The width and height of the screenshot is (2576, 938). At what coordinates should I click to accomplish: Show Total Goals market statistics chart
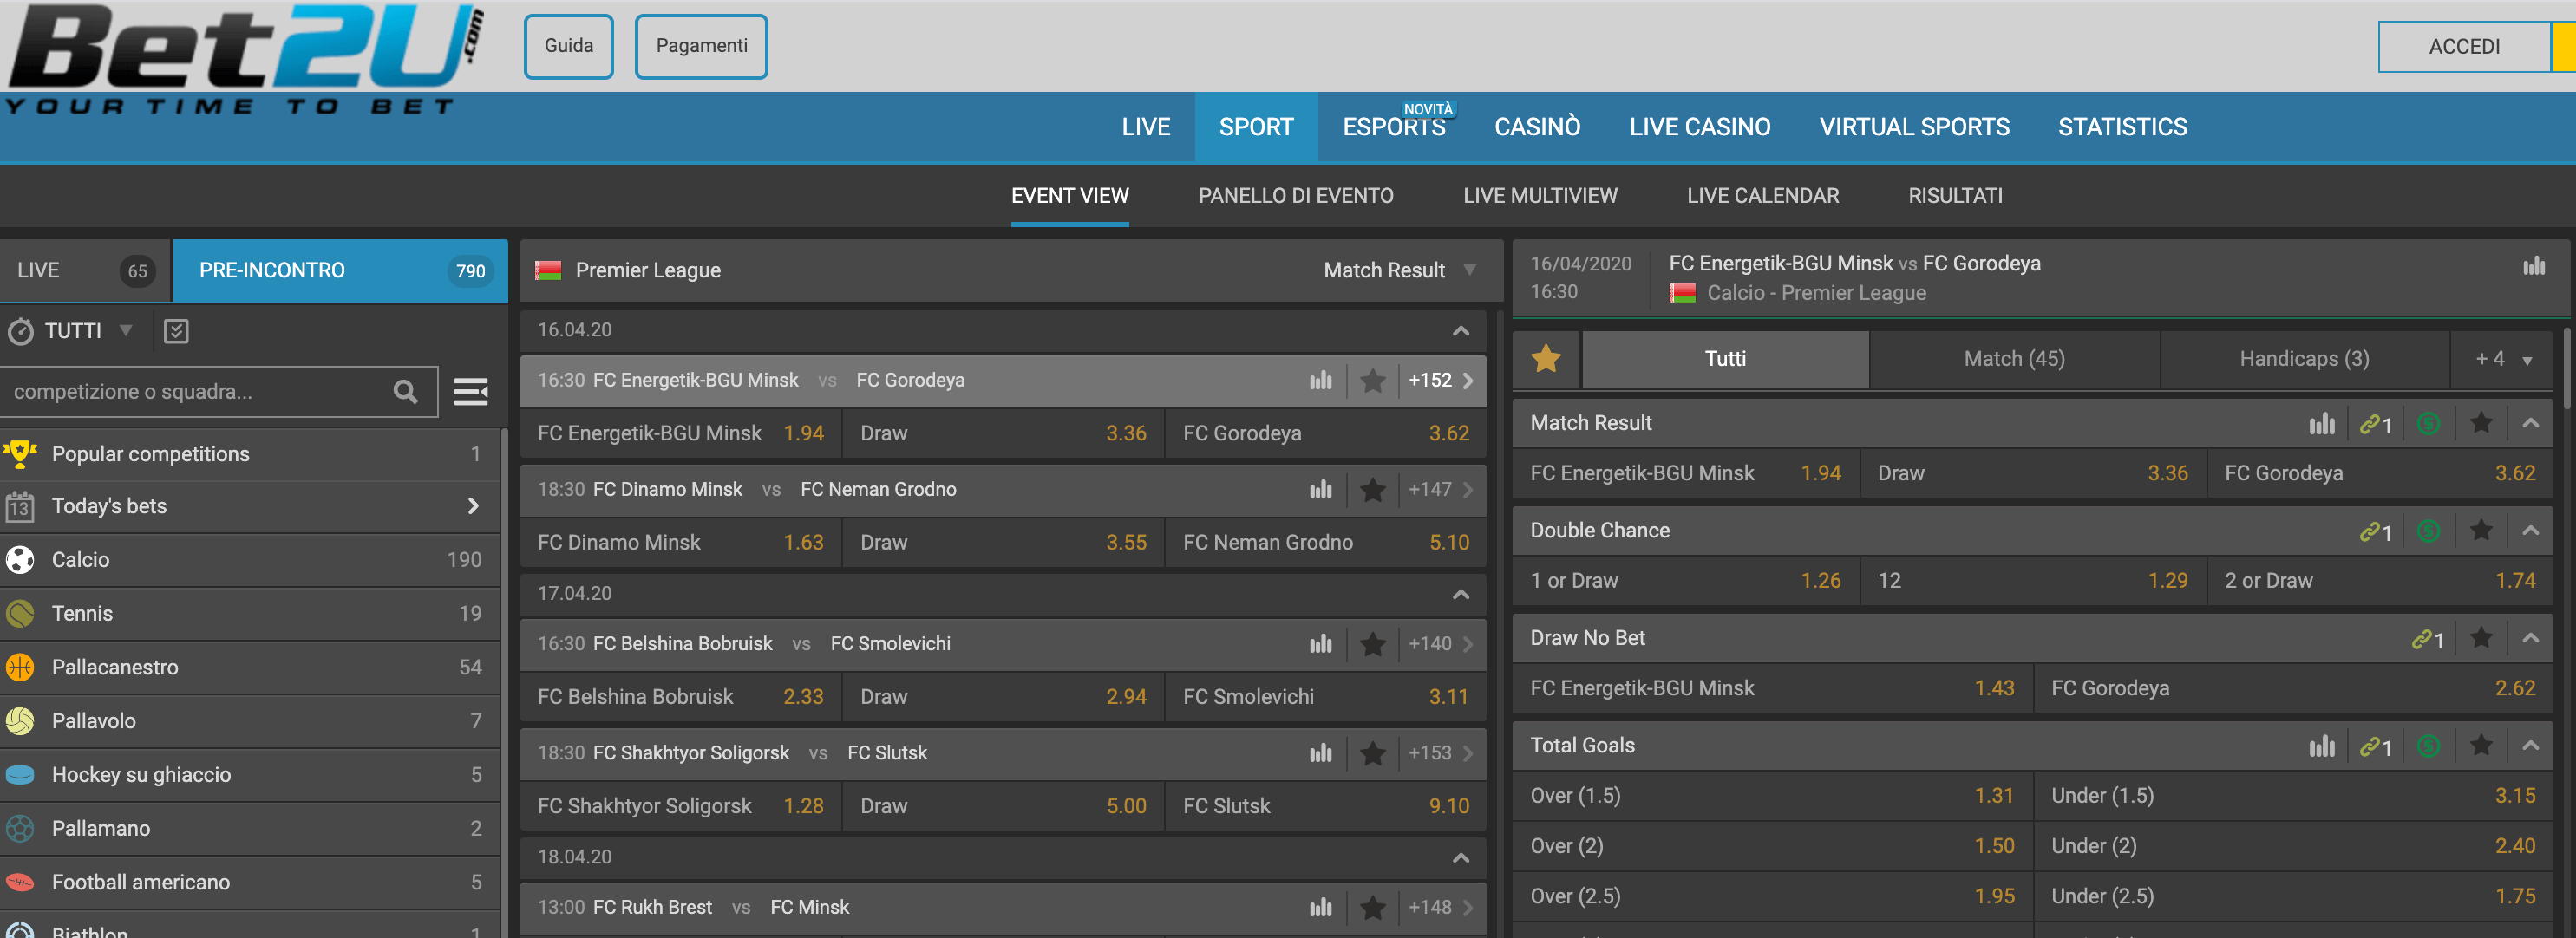coord(2322,746)
